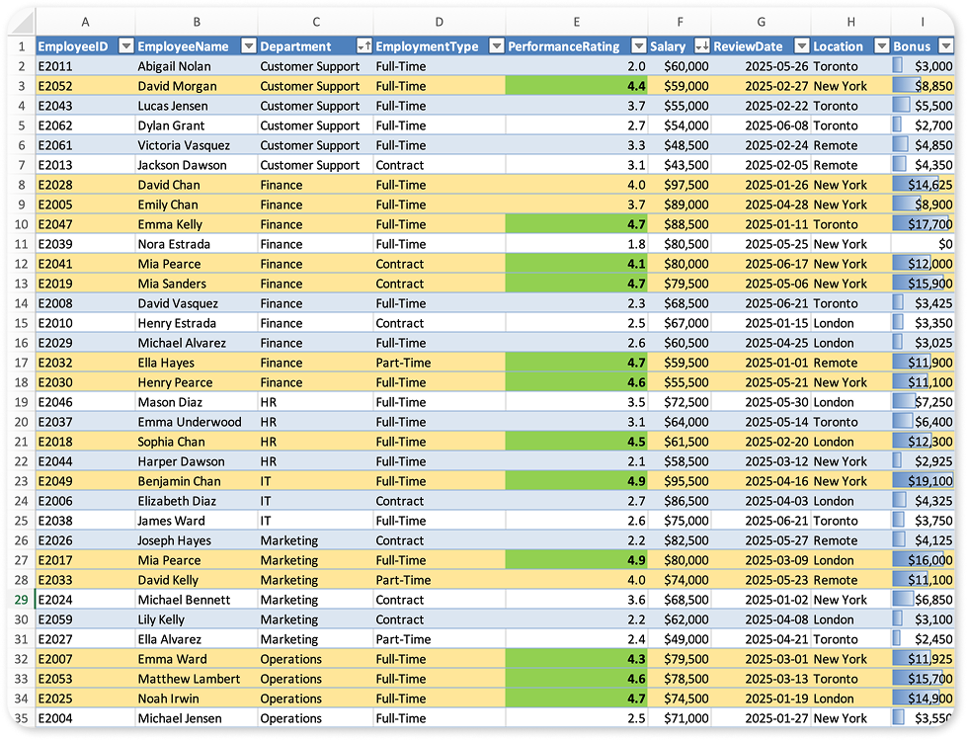The height and width of the screenshot is (740, 967).
Task: Click the PerformanceRating header cell
Action: [577, 46]
